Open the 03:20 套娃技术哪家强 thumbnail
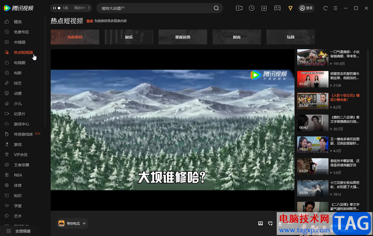The height and width of the screenshot is (236, 373). pyautogui.click(x=313, y=166)
